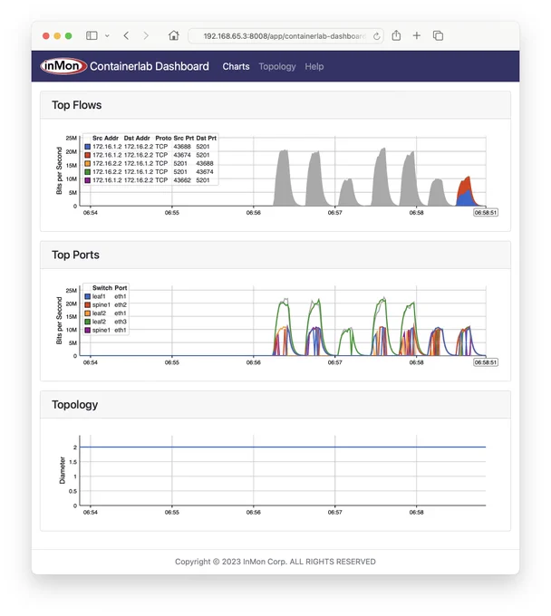Click the Topology panel heading
The height and width of the screenshot is (616, 551).
click(x=75, y=405)
